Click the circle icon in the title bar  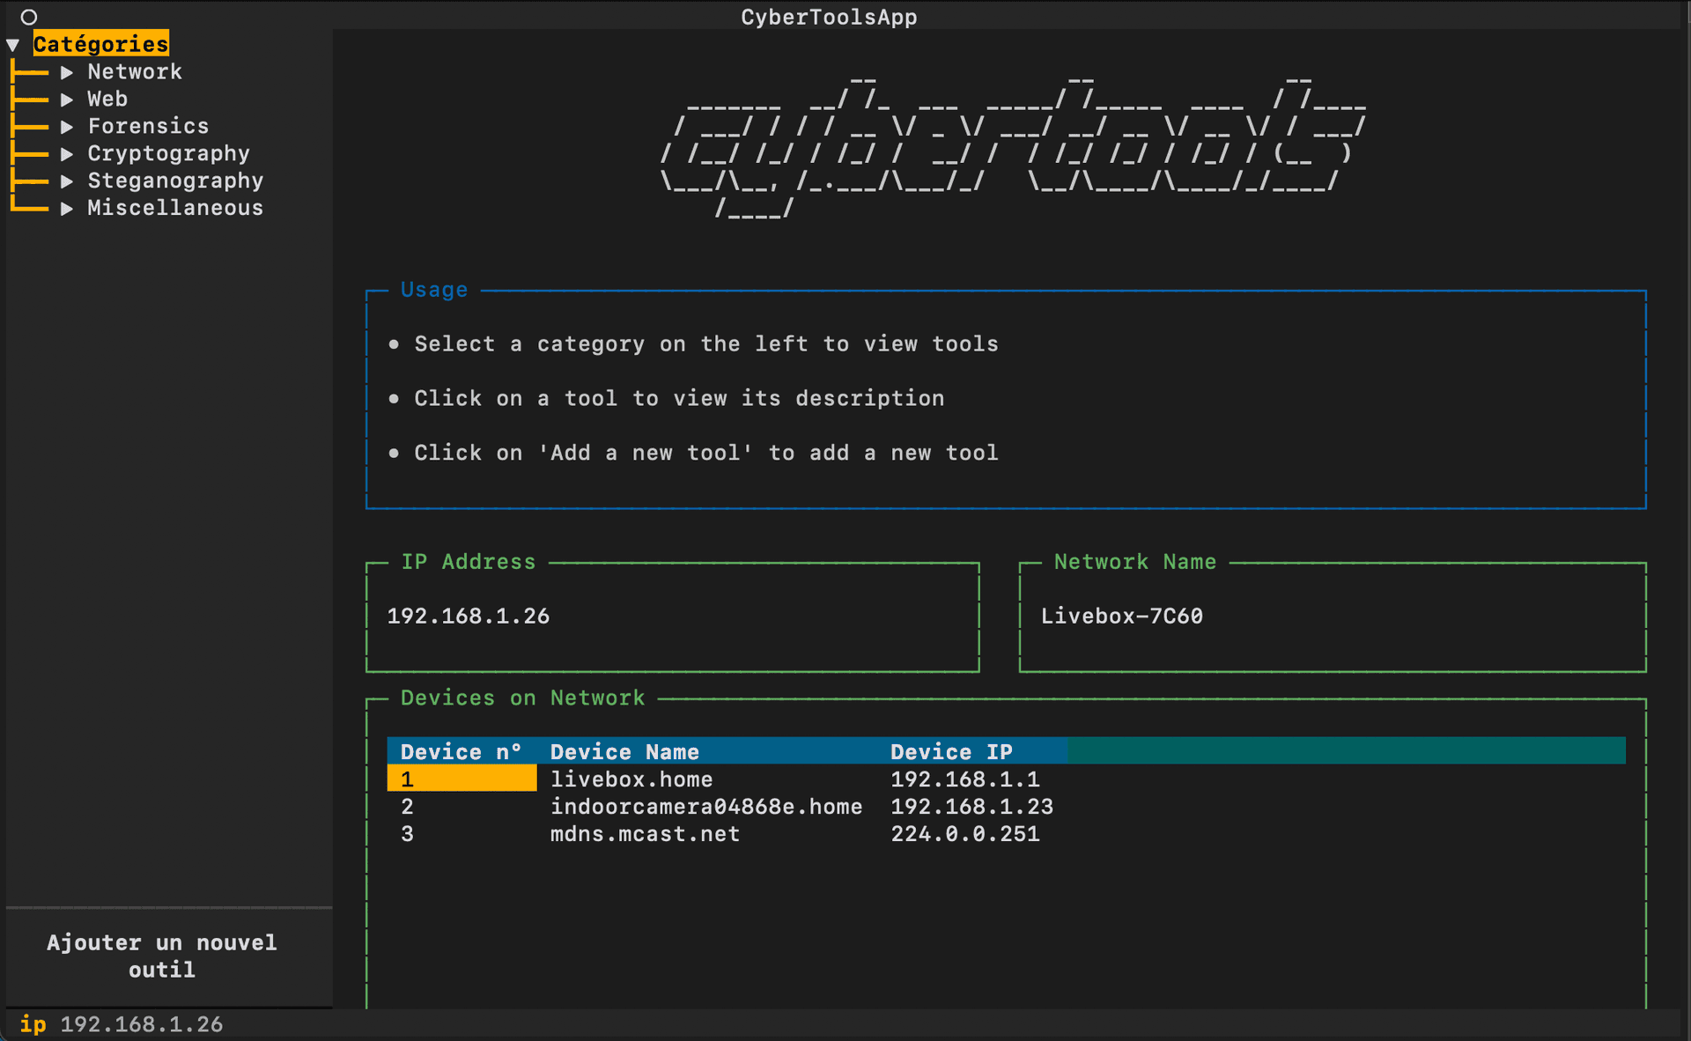coord(29,17)
